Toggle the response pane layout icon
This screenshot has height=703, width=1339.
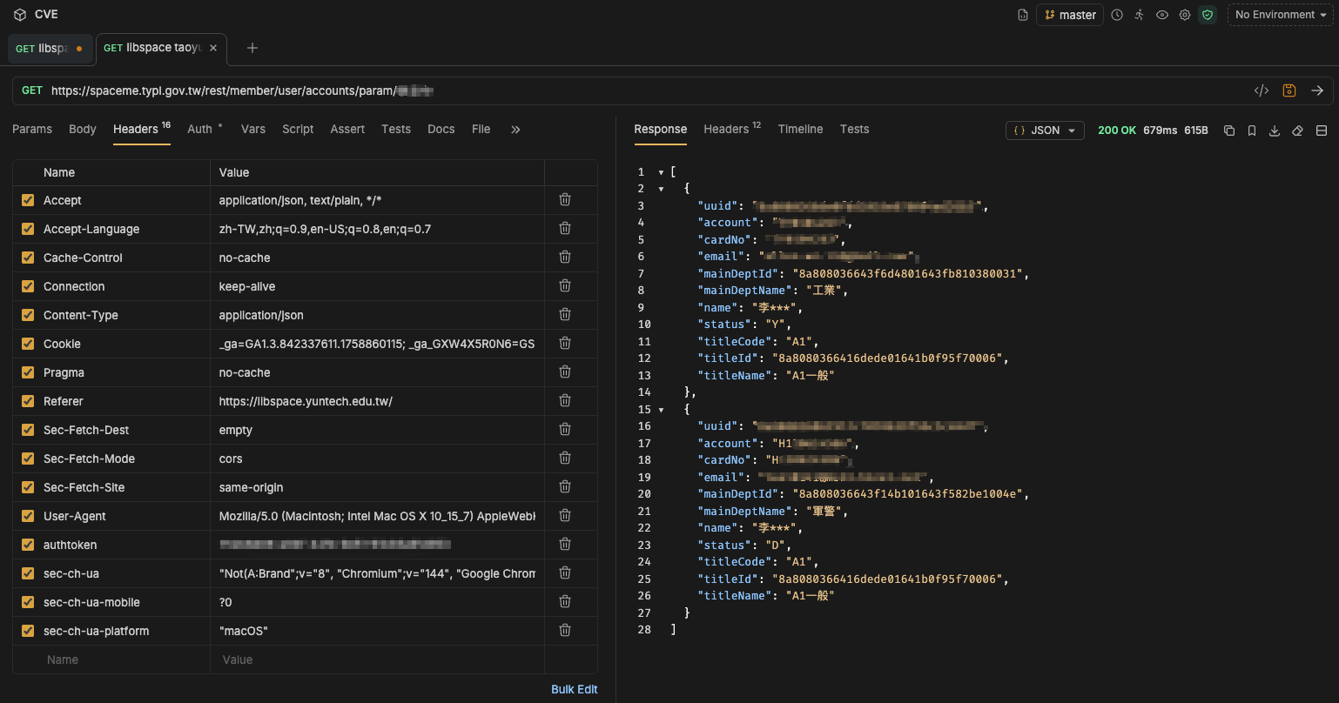coord(1321,131)
